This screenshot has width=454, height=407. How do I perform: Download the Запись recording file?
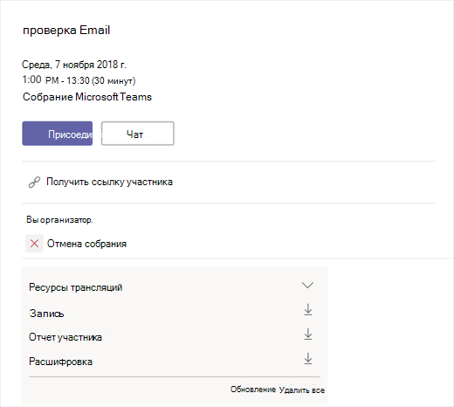point(308,310)
